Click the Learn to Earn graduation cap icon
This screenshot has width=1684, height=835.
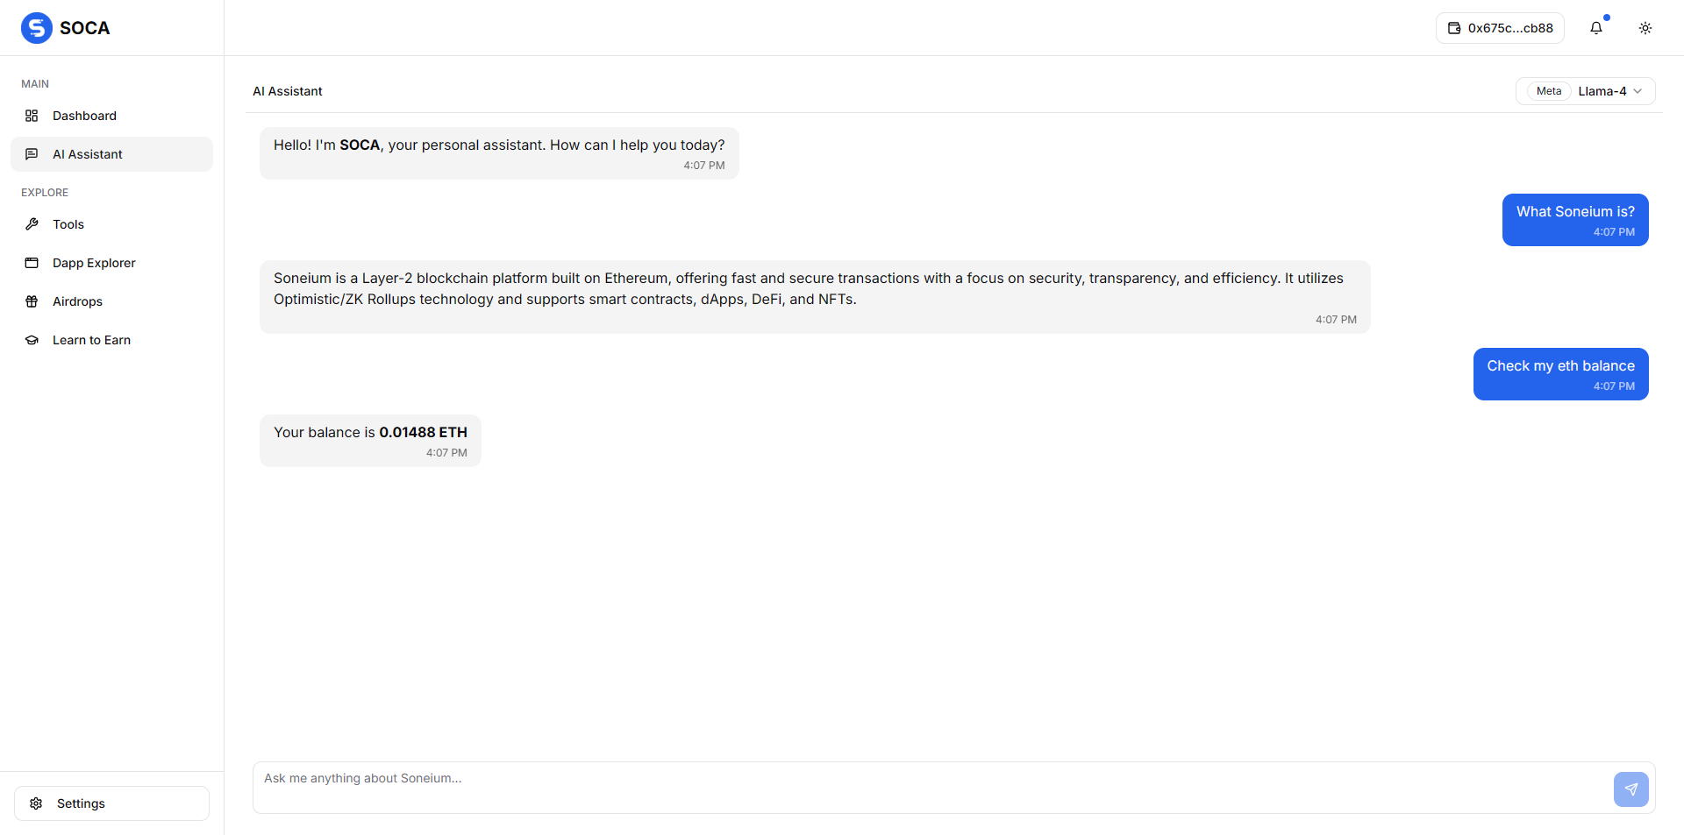(x=32, y=340)
